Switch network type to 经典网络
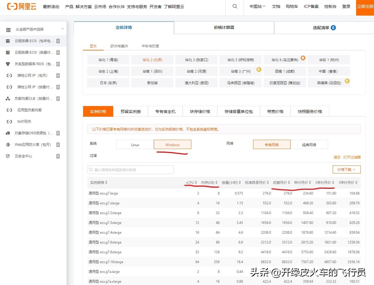The width and height of the screenshot is (374, 285). pyautogui.click(x=309, y=144)
